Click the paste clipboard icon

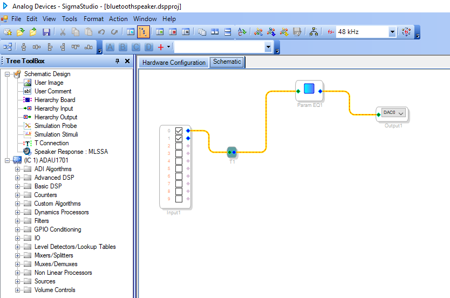point(88,32)
